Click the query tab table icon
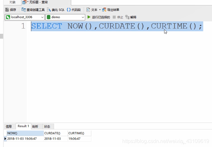This screenshot has width=212, height=147. coord(24,2)
